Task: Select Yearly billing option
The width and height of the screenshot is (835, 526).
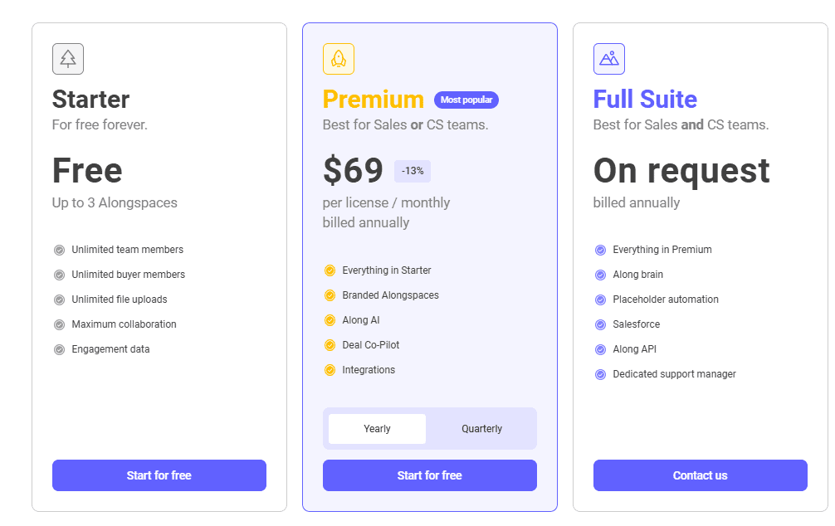Action: click(x=376, y=428)
